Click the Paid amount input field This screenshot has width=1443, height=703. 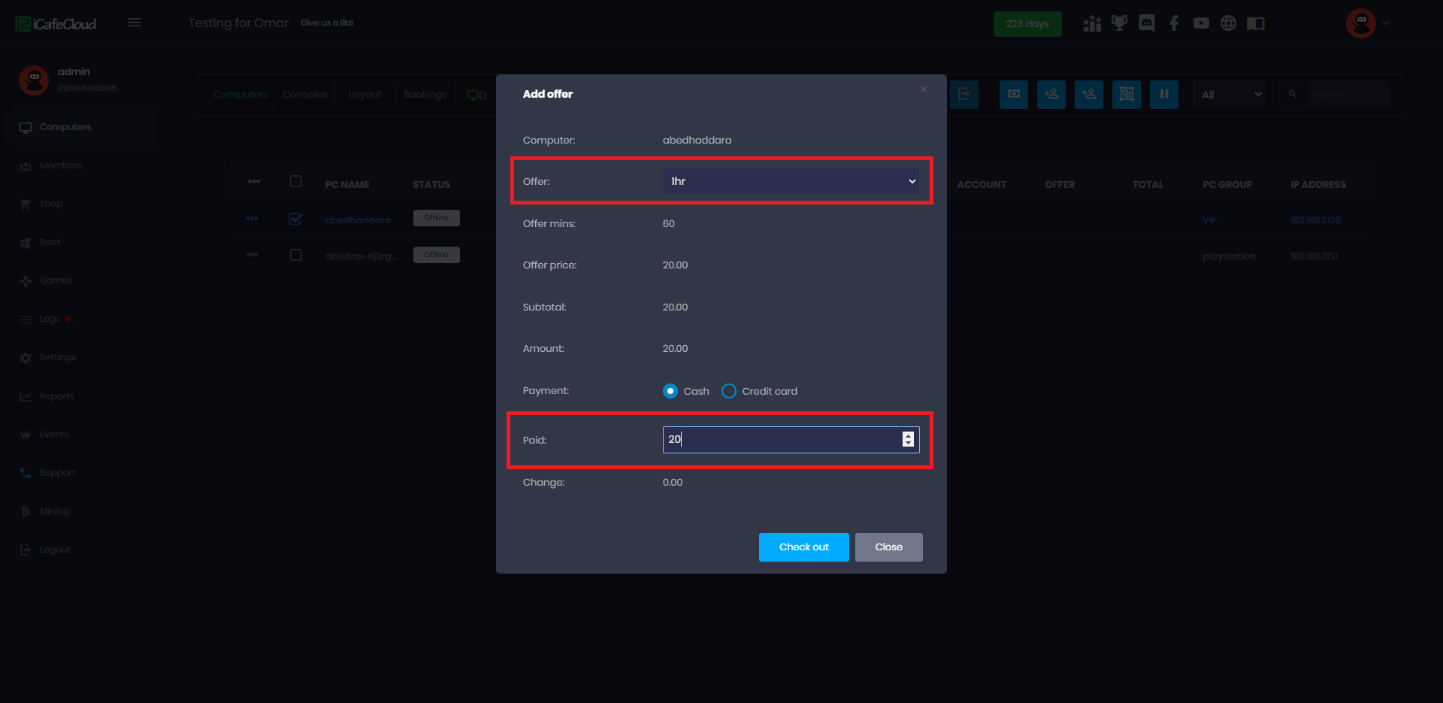782,440
